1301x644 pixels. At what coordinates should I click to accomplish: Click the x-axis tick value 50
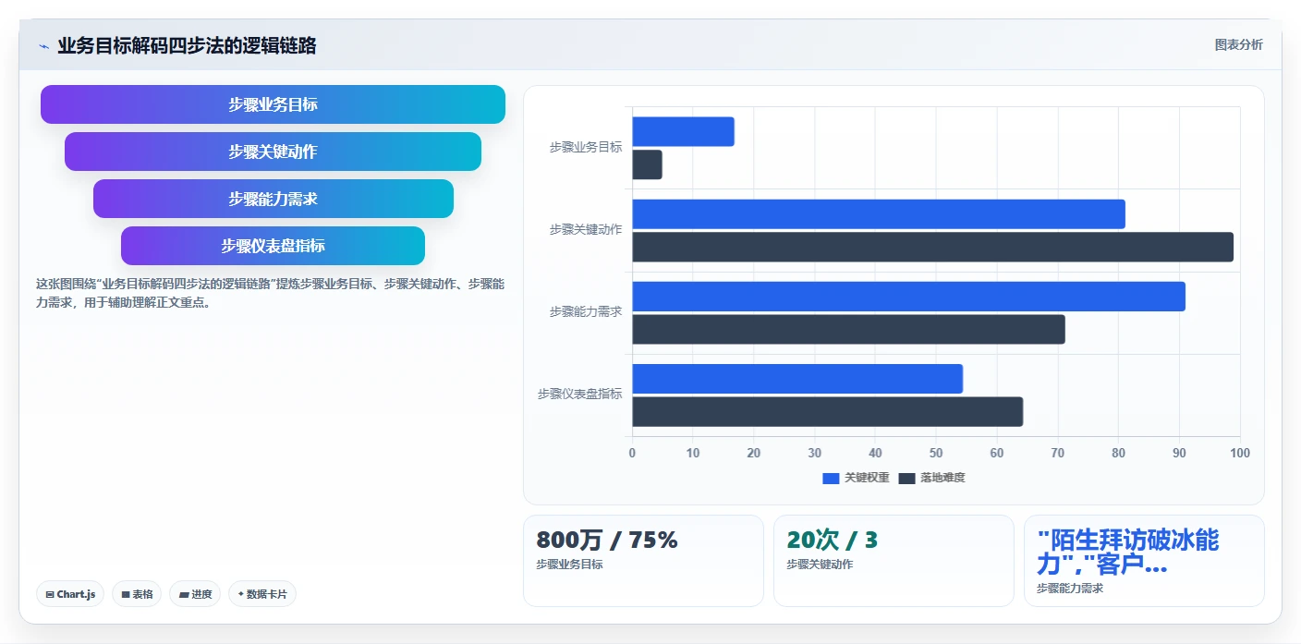click(x=936, y=453)
